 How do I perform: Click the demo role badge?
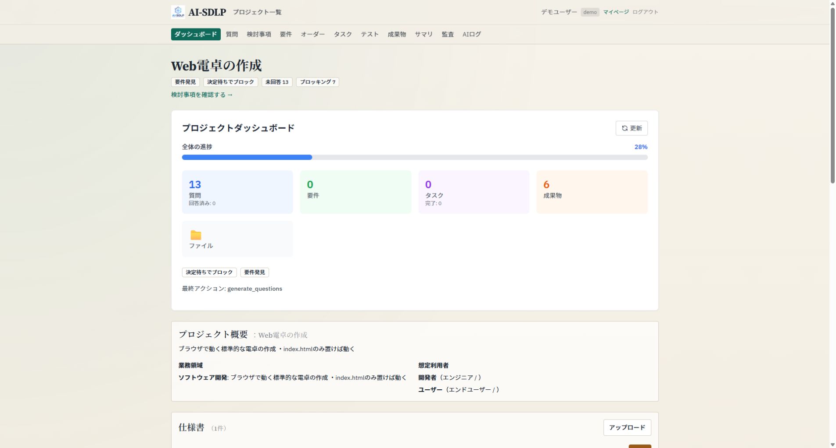pos(590,12)
